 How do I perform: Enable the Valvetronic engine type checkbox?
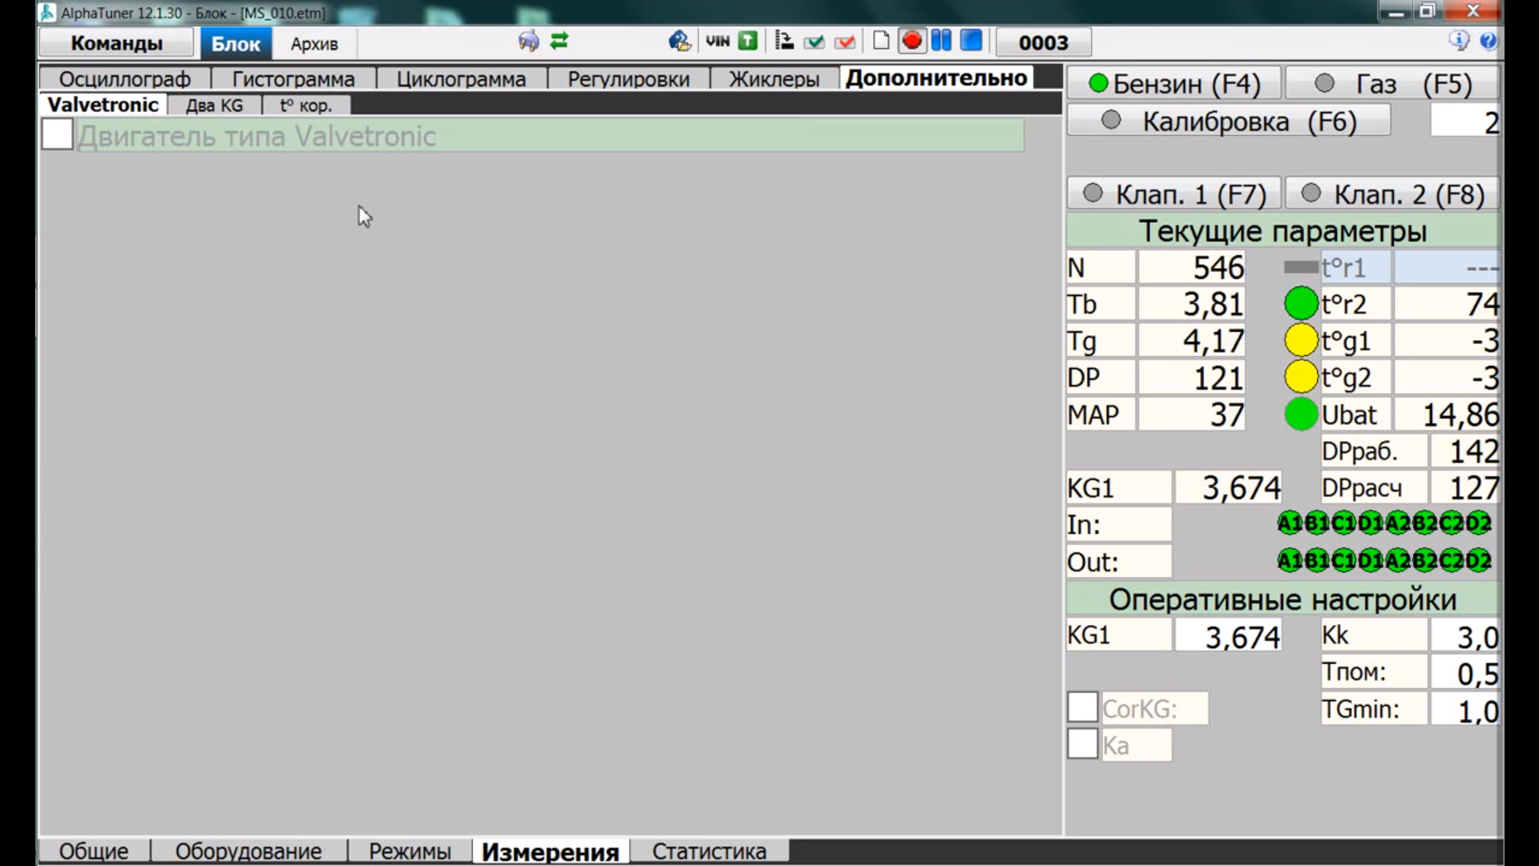(x=57, y=135)
